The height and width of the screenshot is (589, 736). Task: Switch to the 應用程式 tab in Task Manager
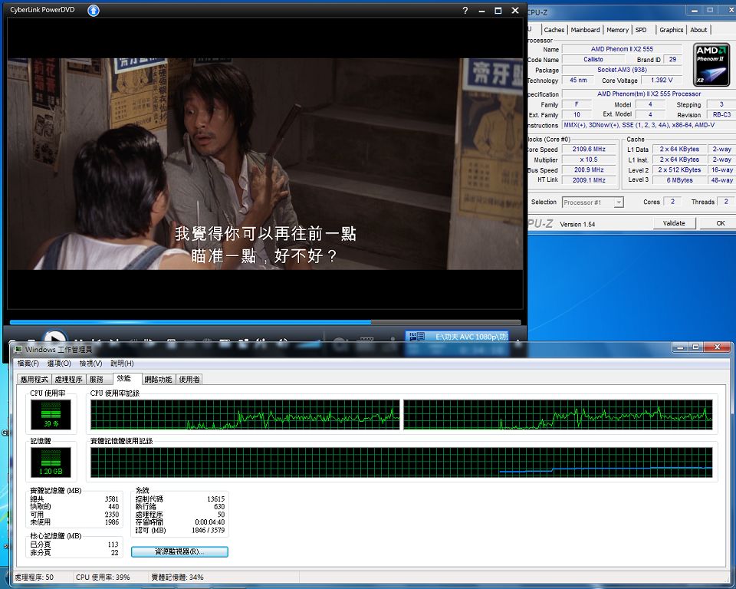tap(34, 380)
